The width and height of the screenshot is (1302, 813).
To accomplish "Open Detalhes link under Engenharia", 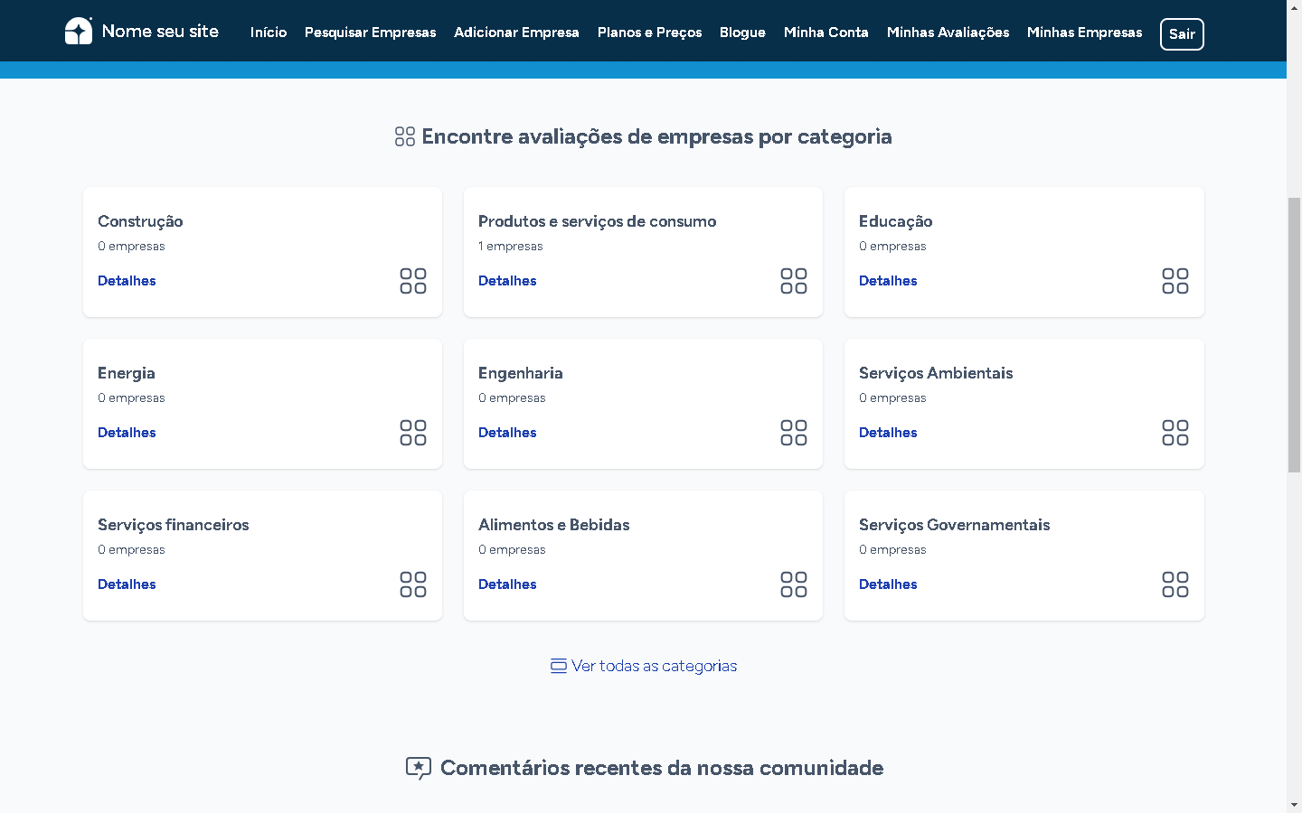I will (507, 433).
